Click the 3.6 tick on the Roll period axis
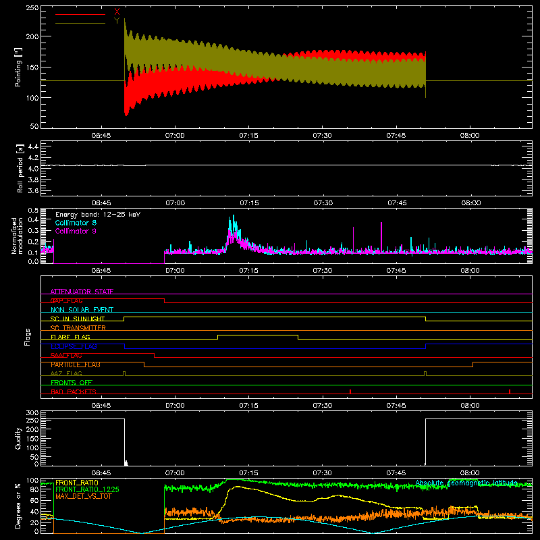 click(x=32, y=190)
